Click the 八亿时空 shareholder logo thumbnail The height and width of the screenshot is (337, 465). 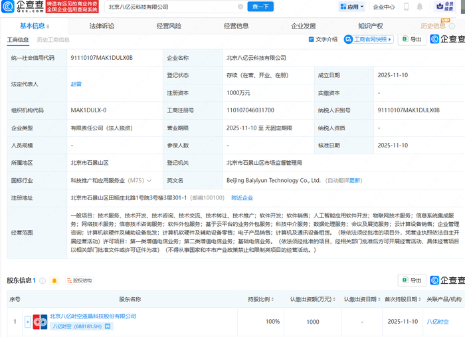(x=39, y=322)
